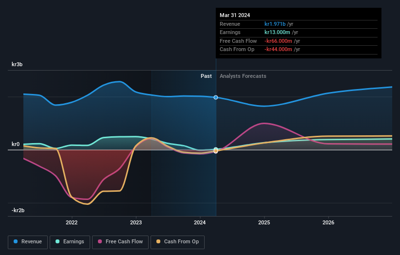
Task: Click the Past region label
Action: tap(206, 76)
